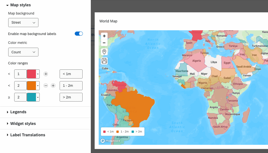
Task: Expand the Label Translations section
Action: coord(26,135)
